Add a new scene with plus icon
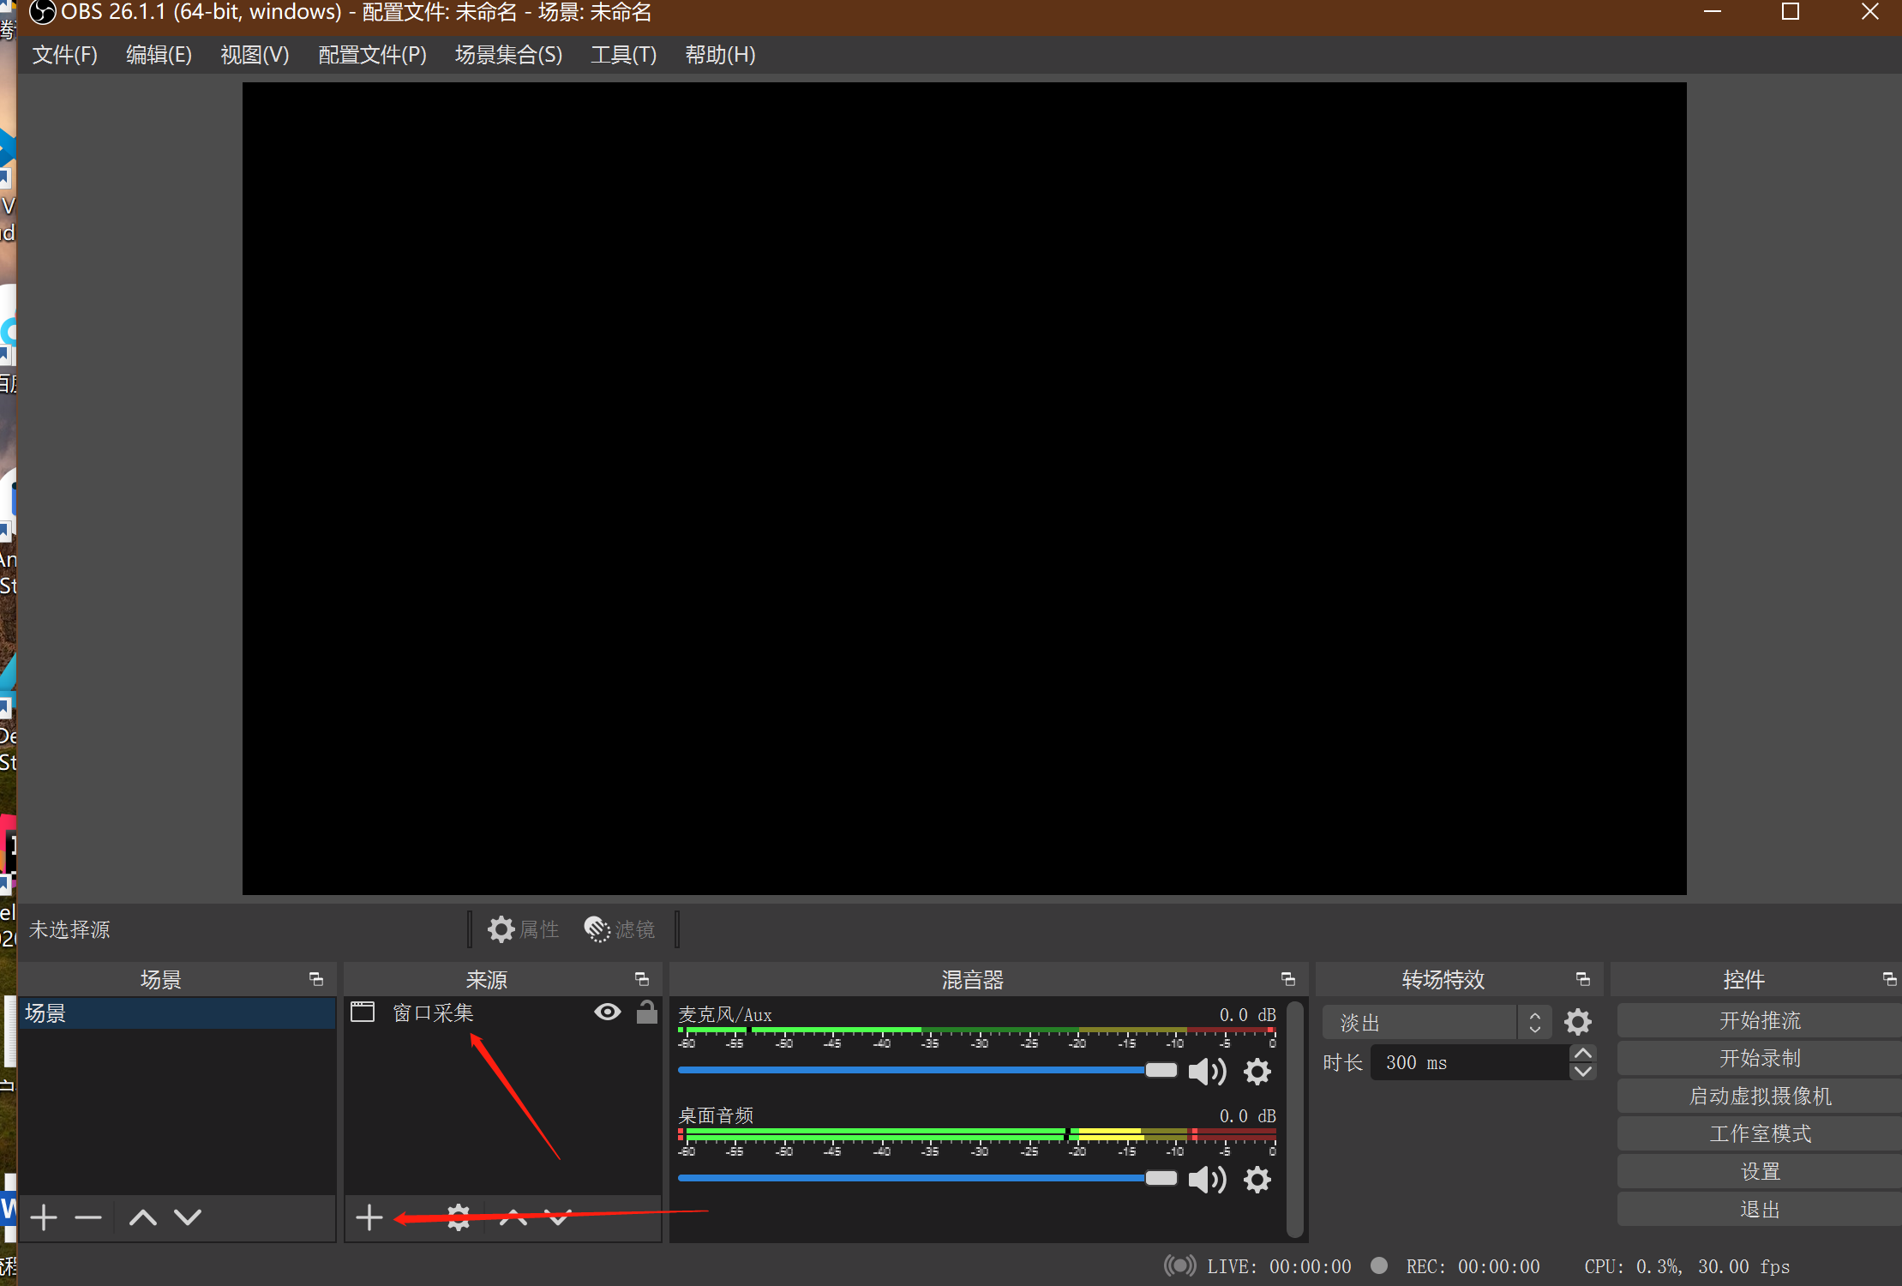Screen dimensions: 1902x1286 click(44, 1217)
